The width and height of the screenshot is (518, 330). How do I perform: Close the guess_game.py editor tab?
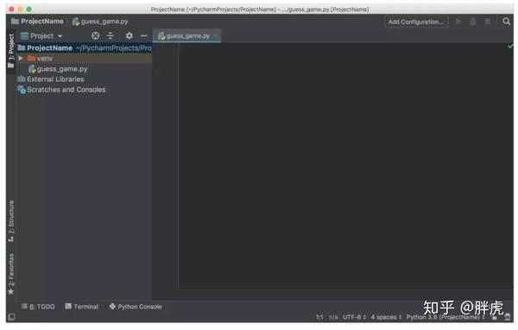point(215,35)
